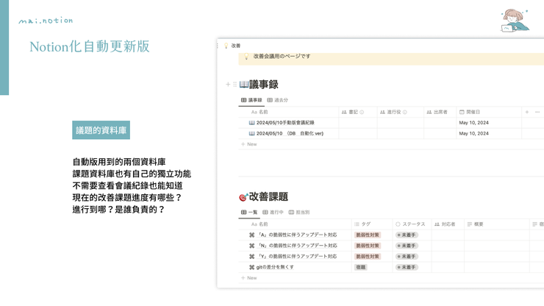The image size is (544, 306).
Task: Select the 担当別 view tab
Action: point(299,213)
